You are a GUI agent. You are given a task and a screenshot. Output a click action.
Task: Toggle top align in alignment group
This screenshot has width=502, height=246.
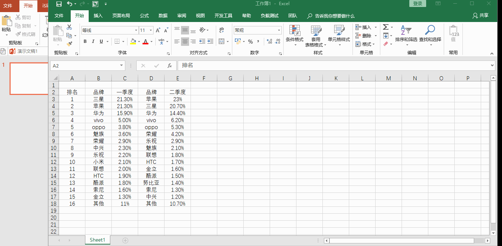click(x=177, y=30)
